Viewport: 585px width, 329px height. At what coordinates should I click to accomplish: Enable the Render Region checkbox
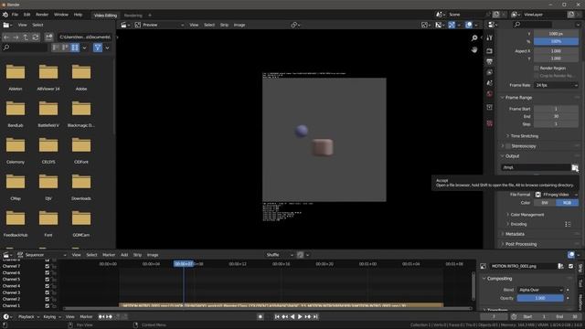537,69
